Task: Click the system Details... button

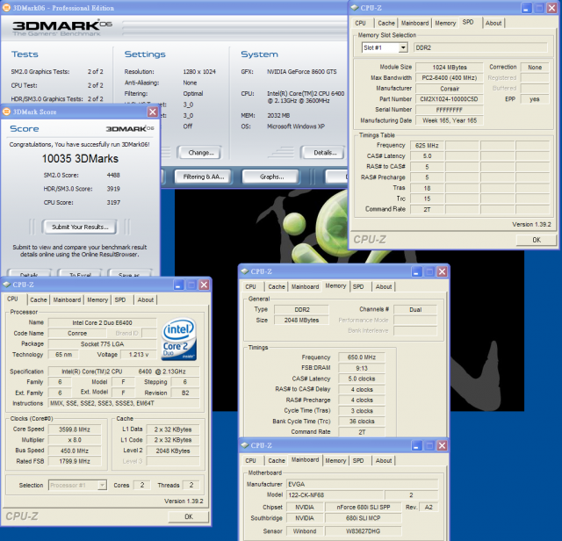Action: point(325,152)
